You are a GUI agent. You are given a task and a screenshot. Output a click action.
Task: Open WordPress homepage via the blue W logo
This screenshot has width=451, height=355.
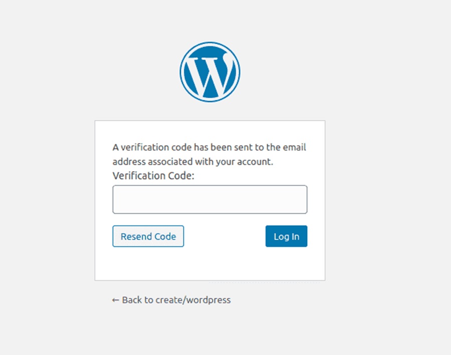210,71
